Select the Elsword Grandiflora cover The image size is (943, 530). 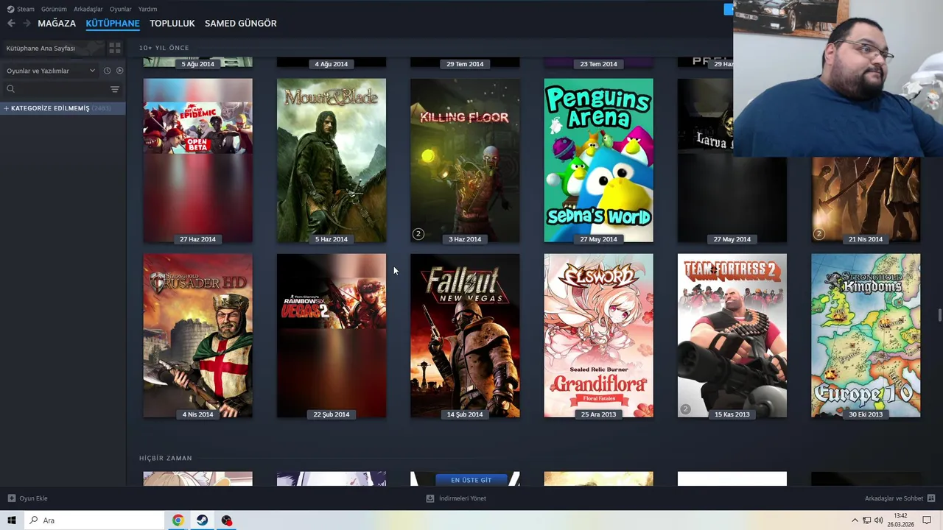tap(598, 336)
